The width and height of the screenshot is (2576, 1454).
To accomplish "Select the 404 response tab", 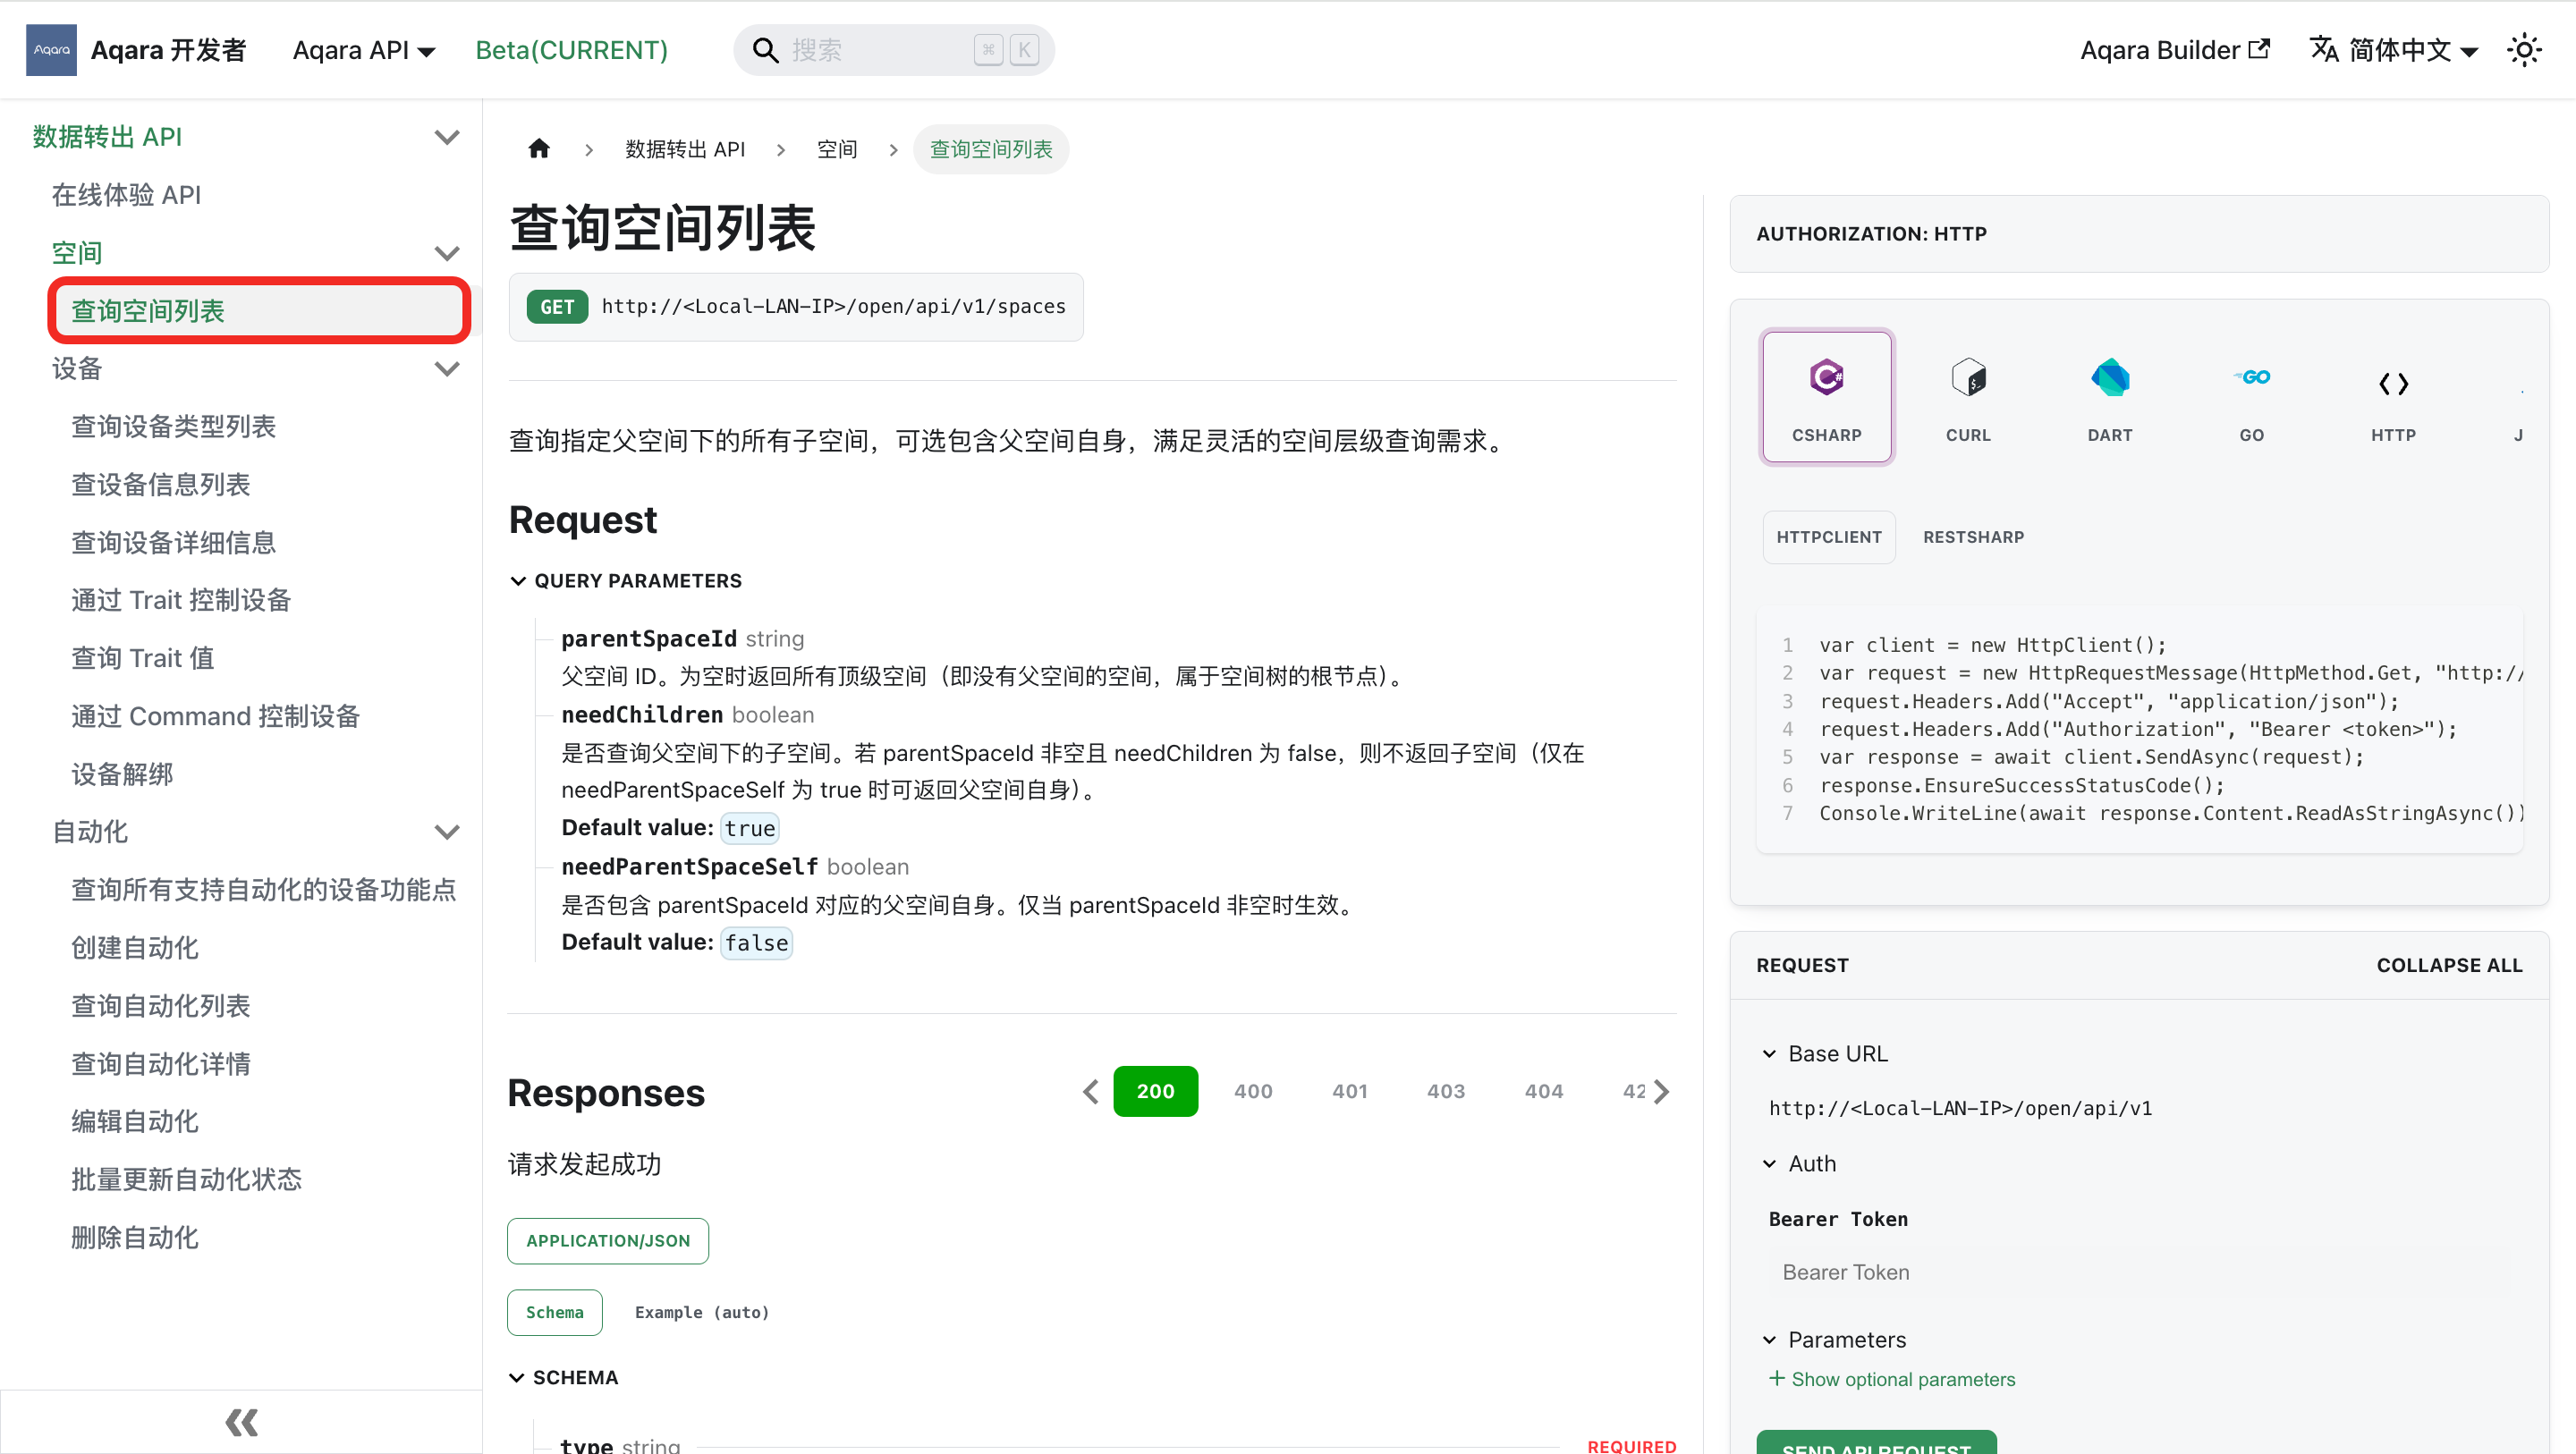I will click(1543, 1091).
